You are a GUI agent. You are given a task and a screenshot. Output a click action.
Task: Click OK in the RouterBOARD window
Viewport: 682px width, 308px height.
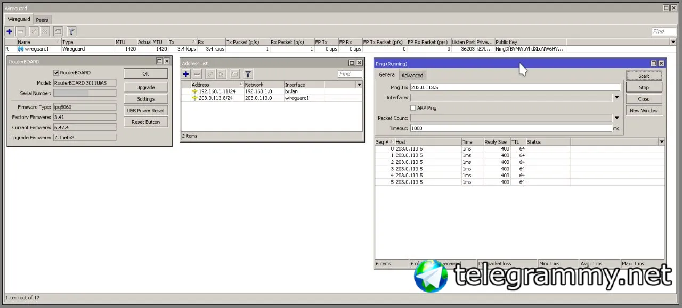(145, 73)
